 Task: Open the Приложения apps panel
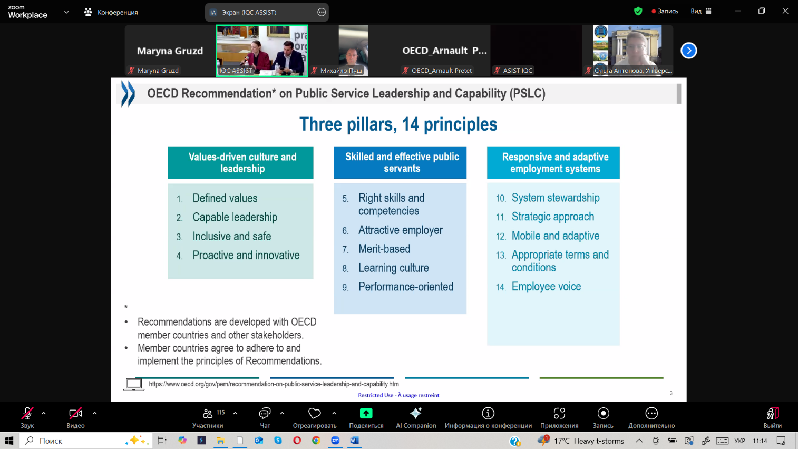pos(559,417)
